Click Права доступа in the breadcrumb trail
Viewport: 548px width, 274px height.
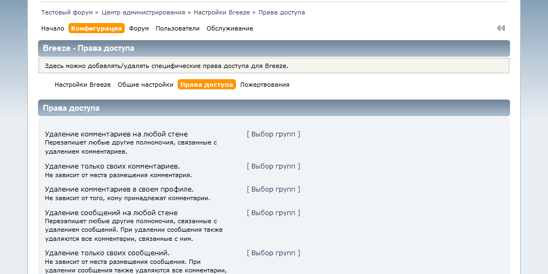click(x=281, y=12)
